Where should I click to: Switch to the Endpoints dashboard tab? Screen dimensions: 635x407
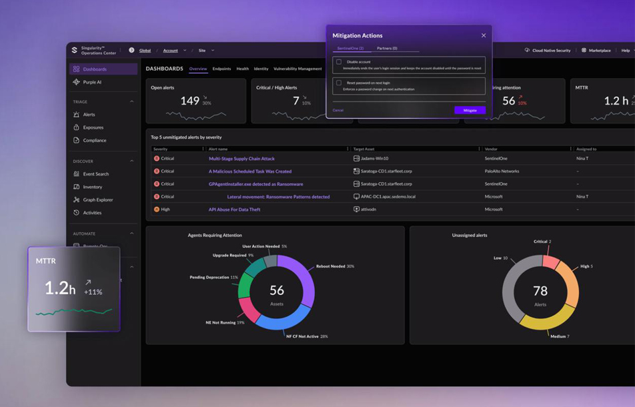click(221, 69)
